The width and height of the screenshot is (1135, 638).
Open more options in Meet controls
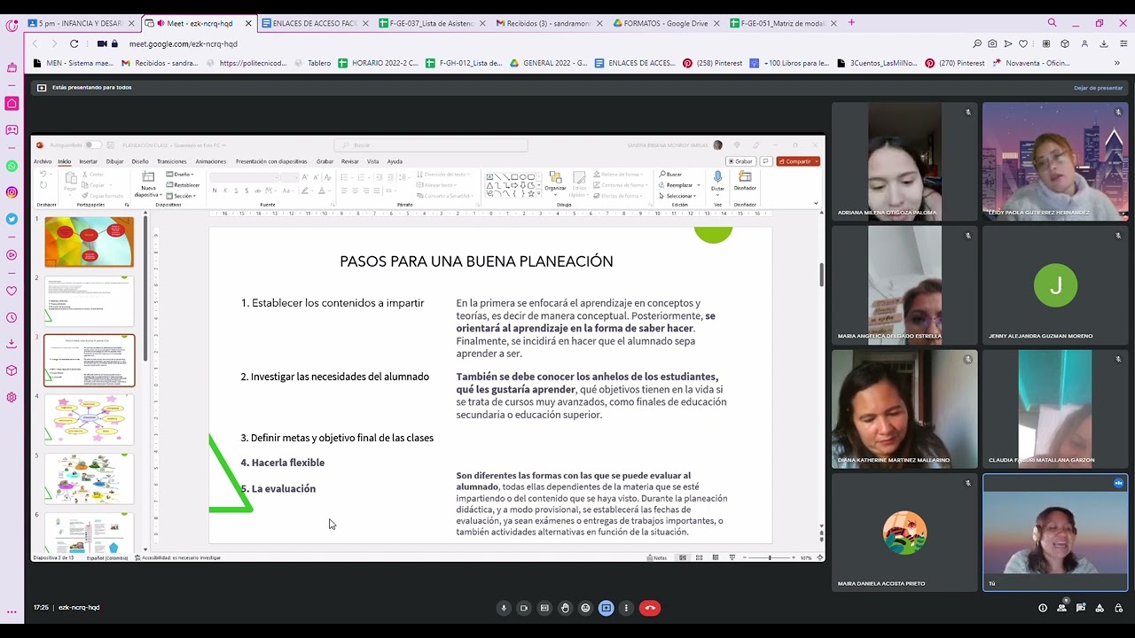(x=626, y=608)
